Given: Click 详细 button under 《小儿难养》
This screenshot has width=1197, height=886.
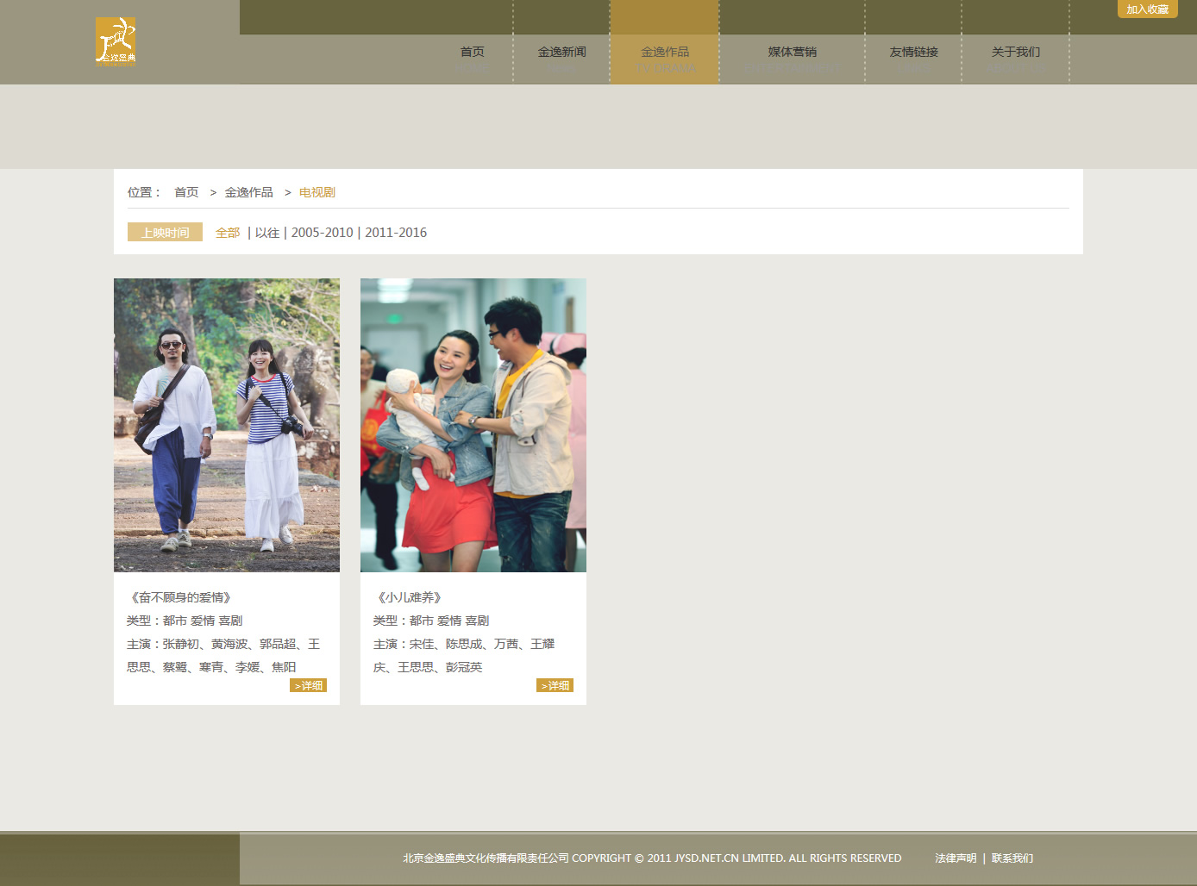Looking at the screenshot, I should 555,685.
